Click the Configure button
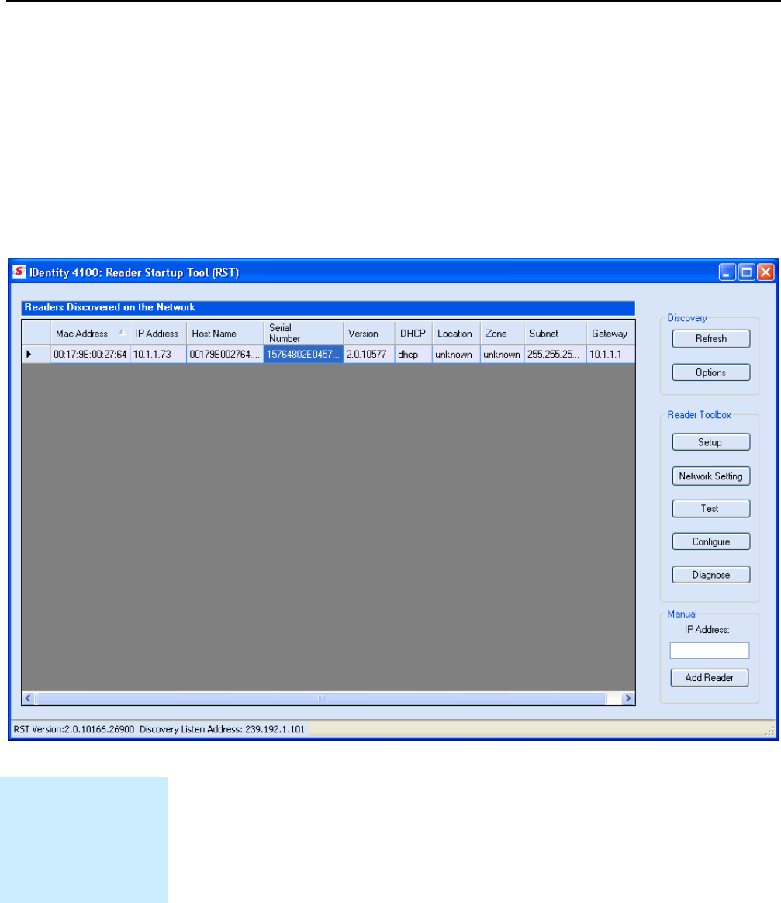Screen dimensions: 781x903 (710, 542)
